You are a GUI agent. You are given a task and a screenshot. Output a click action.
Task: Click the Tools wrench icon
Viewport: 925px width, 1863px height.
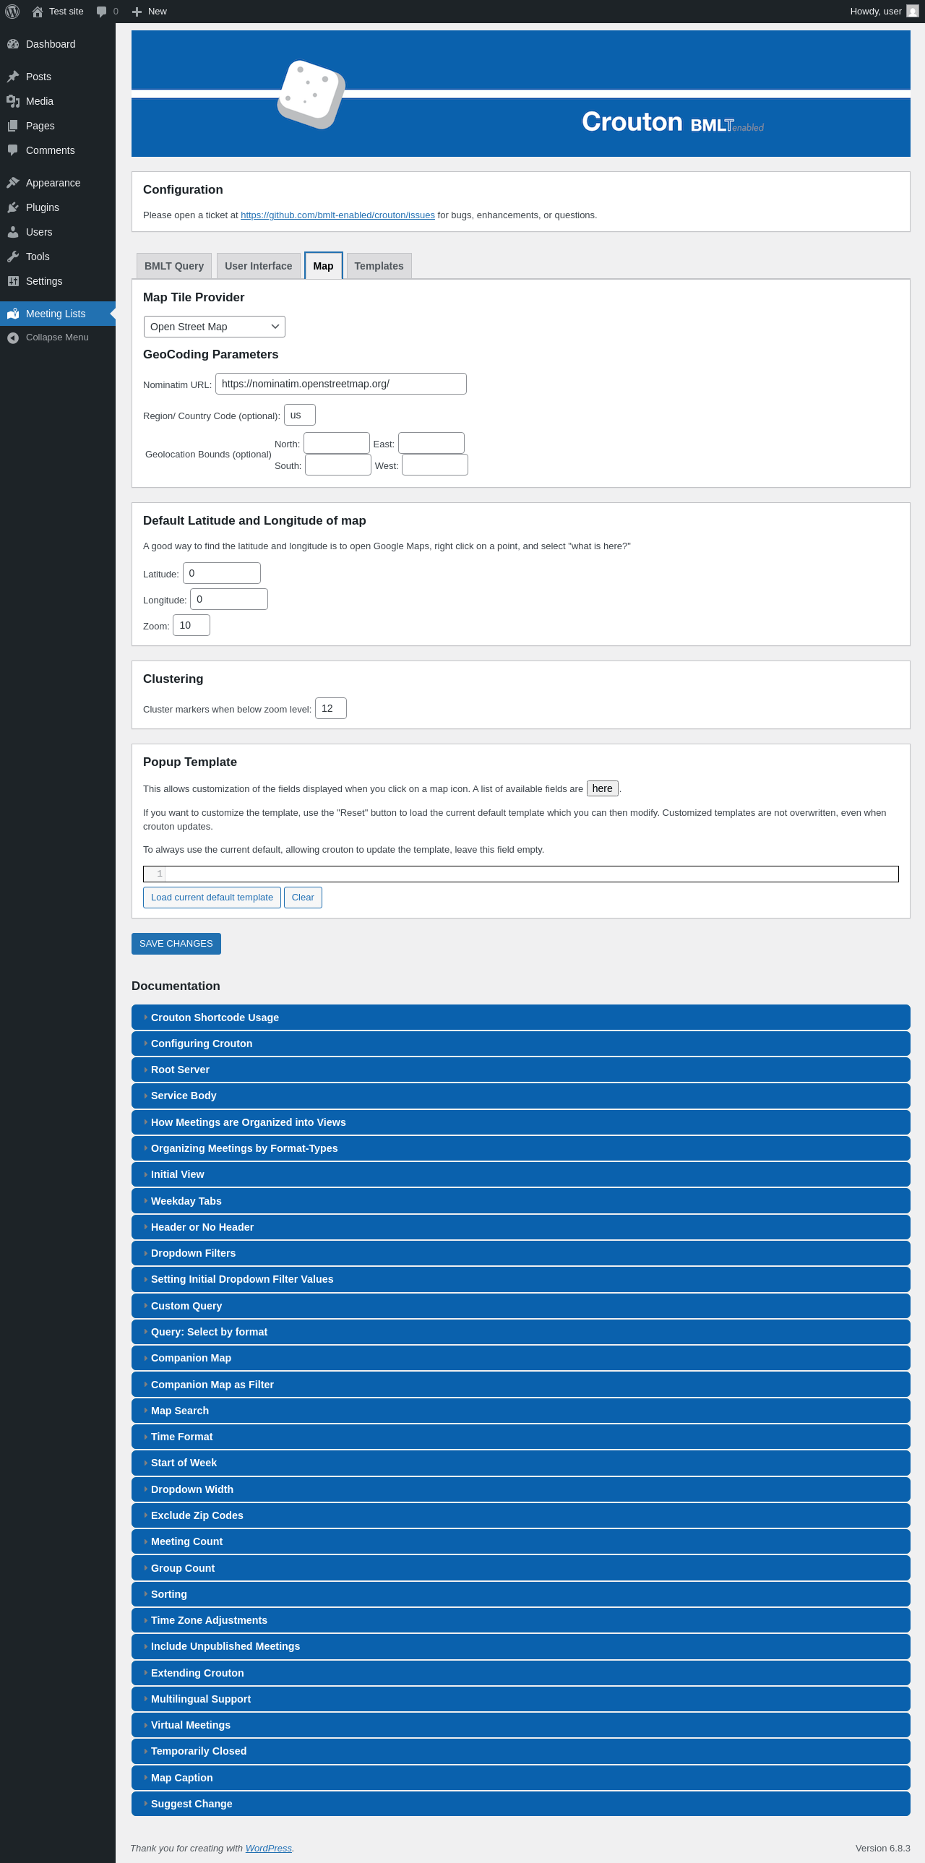click(x=13, y=257)
